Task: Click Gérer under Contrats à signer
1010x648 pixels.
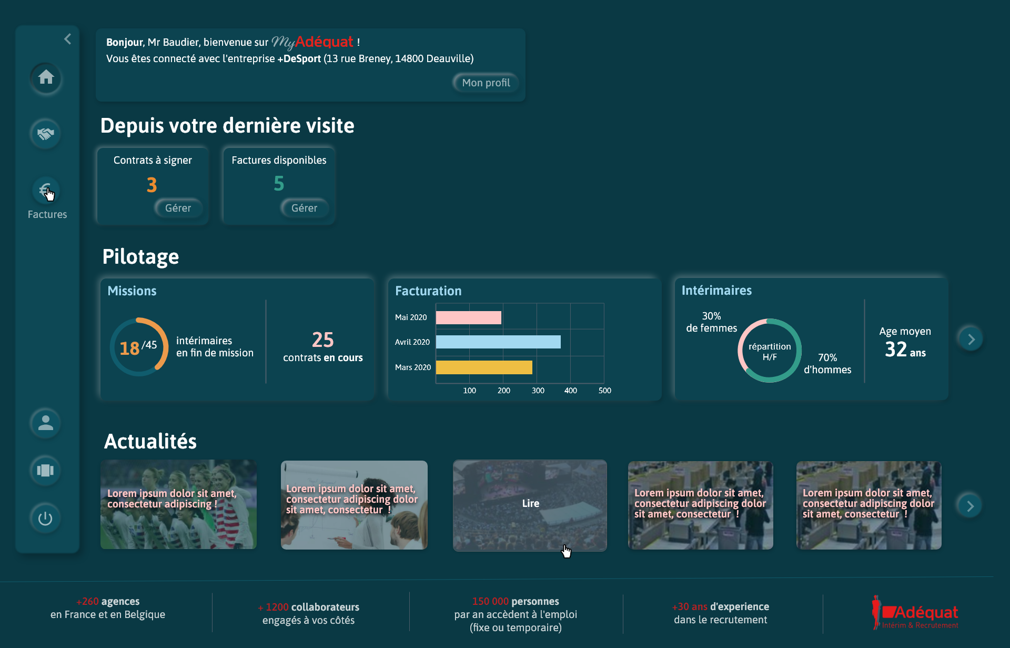Action: point(178,208)
